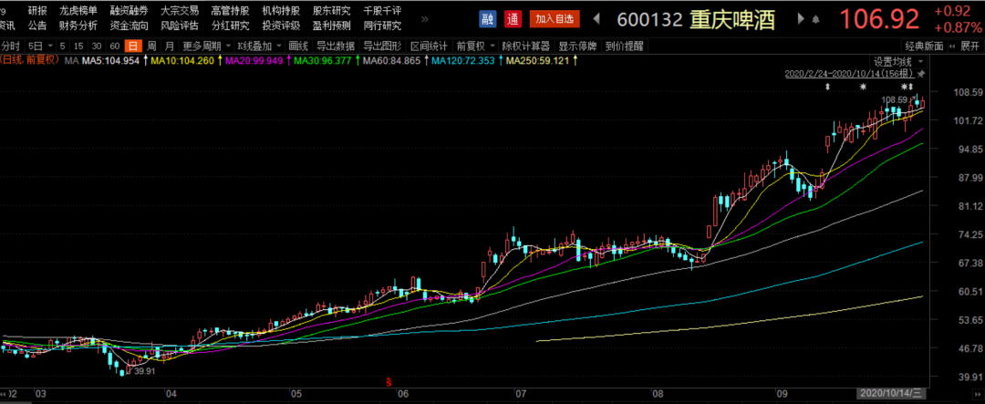
Task: Select the 5-minute period
Action: [x=63, y=46]
